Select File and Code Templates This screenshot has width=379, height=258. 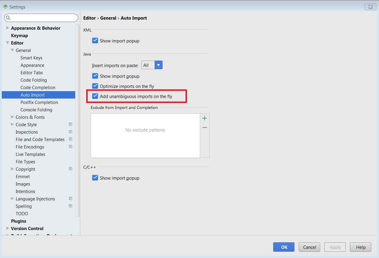point(40,139)
